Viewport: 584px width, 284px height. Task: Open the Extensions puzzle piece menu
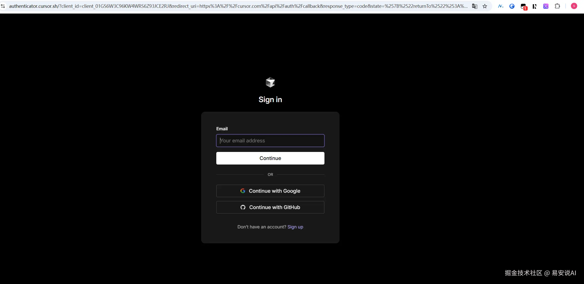pos(557,6)
